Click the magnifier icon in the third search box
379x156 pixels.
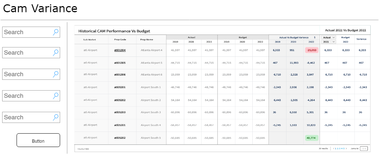pos(56,74)
